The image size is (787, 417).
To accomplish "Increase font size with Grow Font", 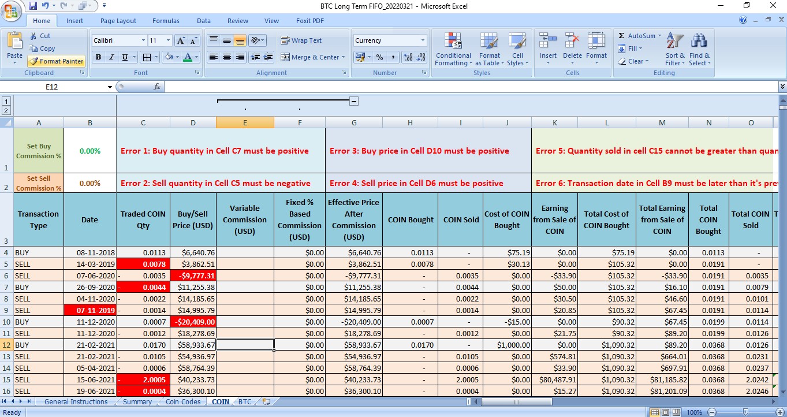I will (181, 40).
